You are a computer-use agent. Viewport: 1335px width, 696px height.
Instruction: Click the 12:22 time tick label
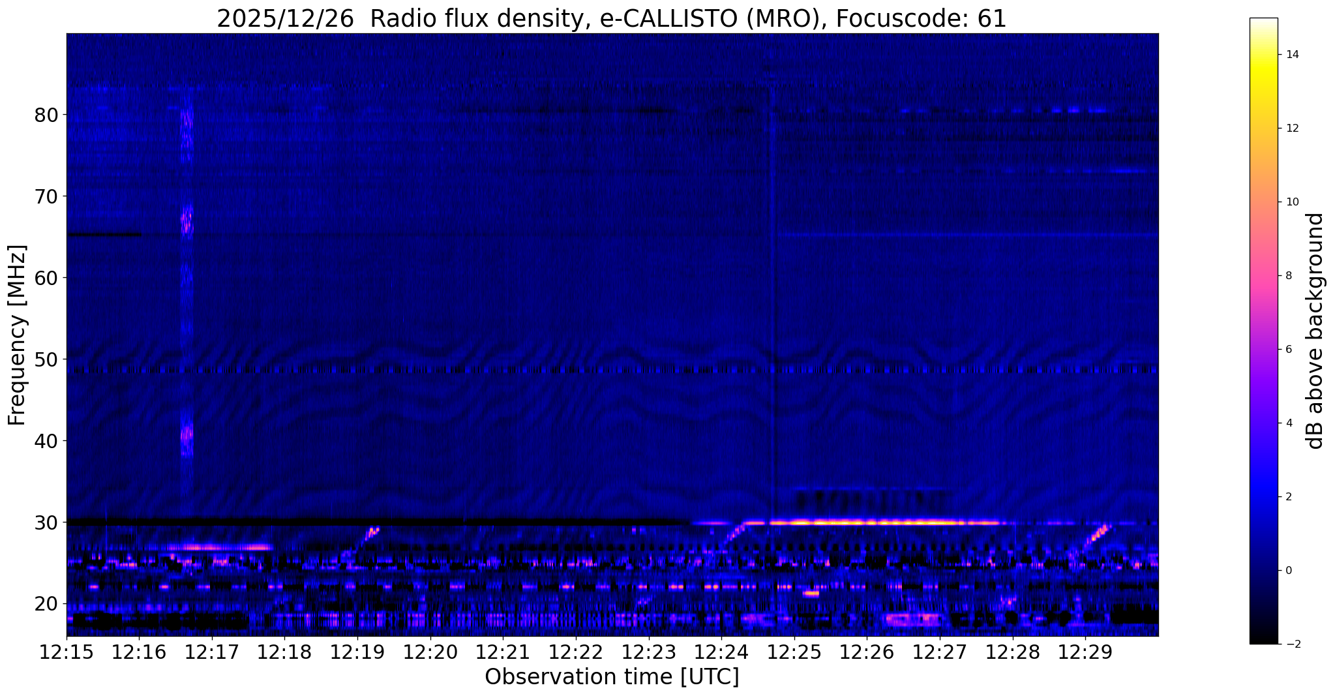[x=576, y=652]
